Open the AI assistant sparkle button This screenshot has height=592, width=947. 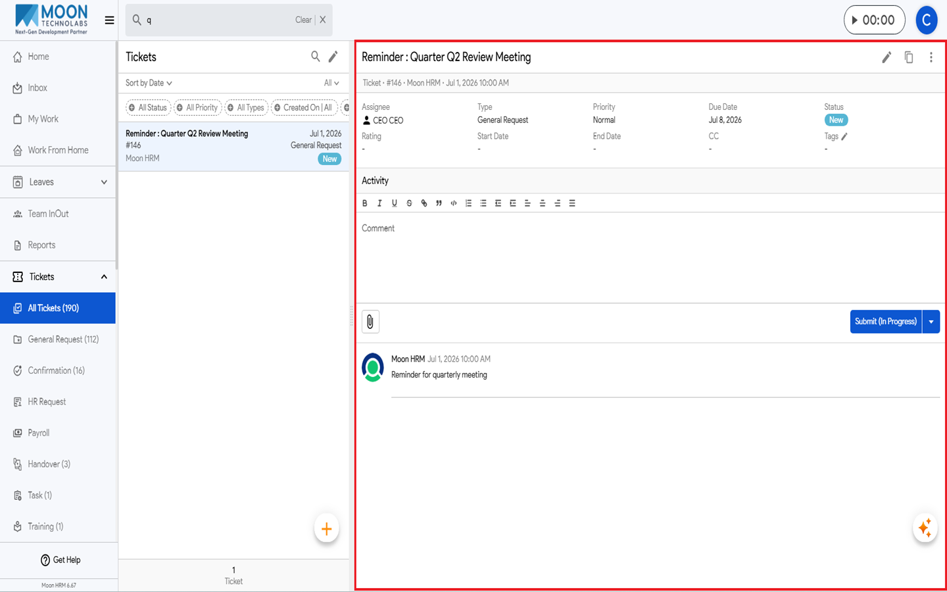pyautogui.click(x=925, y=528)
